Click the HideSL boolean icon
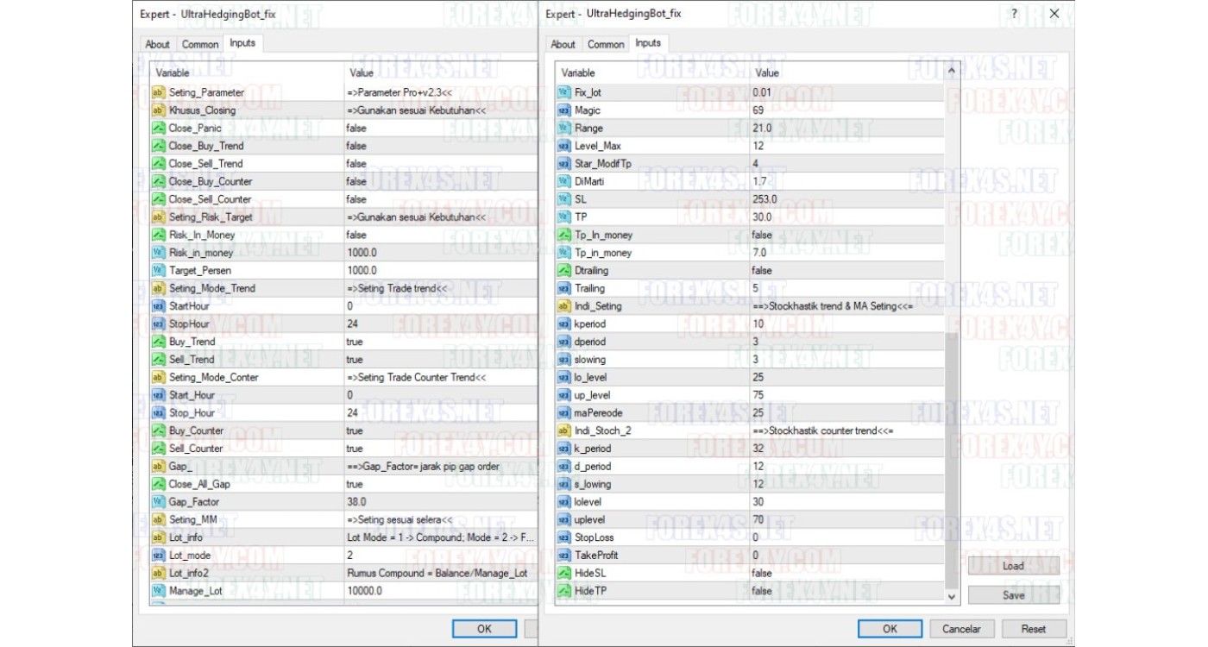The width and height of the screenshot is (1208, 647). click(x=564, y=573)
